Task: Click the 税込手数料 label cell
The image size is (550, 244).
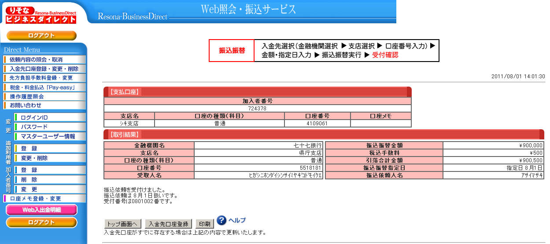Action: point(384,153)
